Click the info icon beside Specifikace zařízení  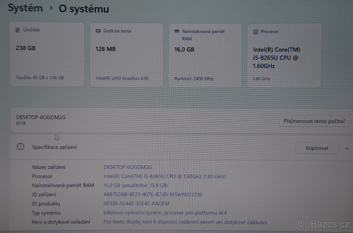[20, 147]
